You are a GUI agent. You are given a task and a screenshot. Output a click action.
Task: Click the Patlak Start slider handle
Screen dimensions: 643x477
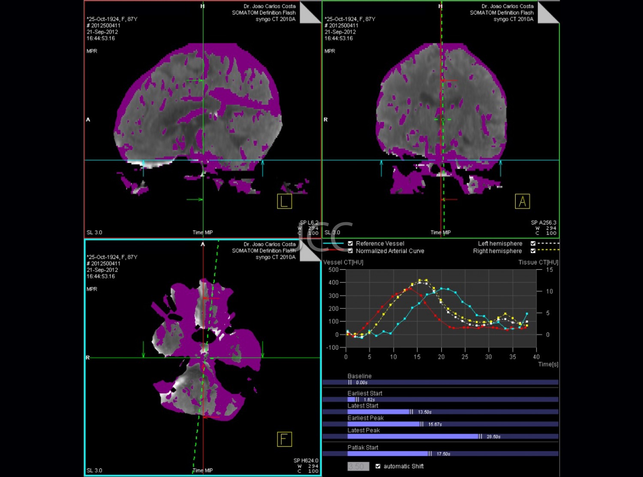[430, 453]
